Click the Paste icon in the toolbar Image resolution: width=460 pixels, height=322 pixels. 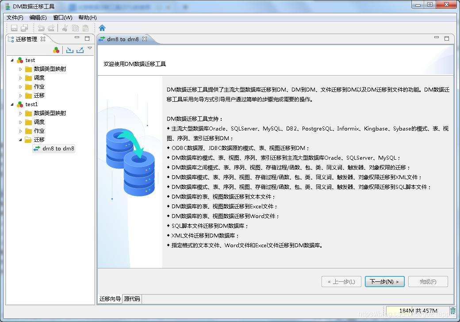[86, 27]
